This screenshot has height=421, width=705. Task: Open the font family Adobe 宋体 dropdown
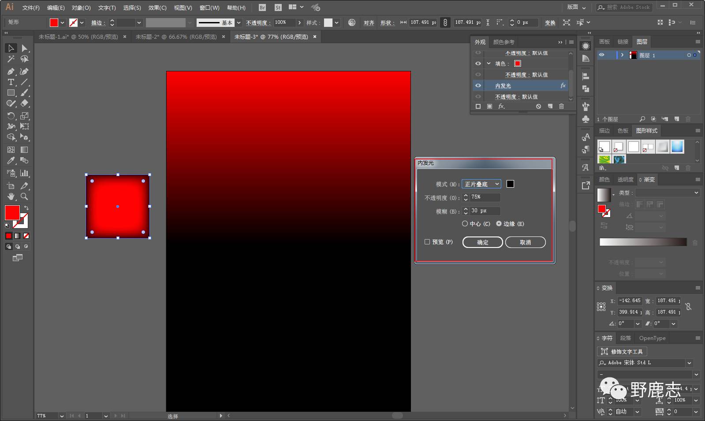pos(689,363)
